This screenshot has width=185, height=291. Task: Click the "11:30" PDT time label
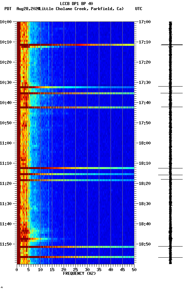coord(6,204)
